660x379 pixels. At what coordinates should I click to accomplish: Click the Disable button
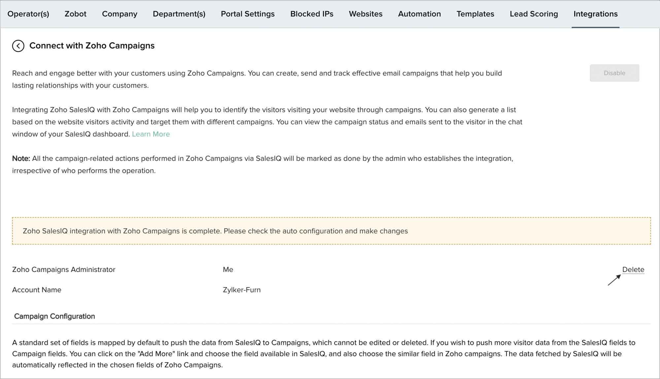tap(614, 73)
